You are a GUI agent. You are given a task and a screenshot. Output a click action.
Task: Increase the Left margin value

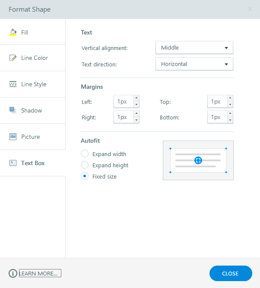[136, 99]
